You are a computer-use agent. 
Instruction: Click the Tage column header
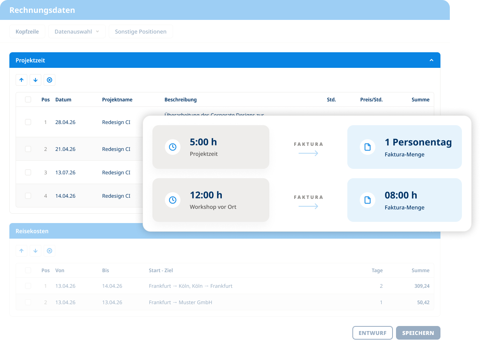[x=377, y=270]
